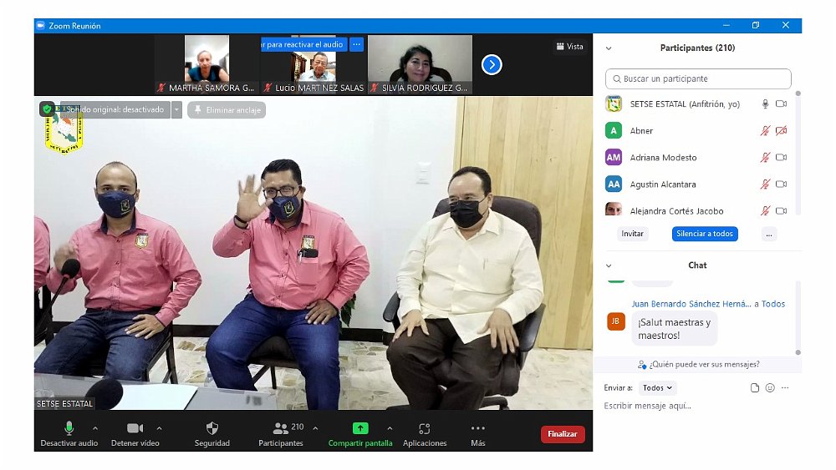
Task: Open the Aplicaciones icon
Action: pyautogui.click(x=425, y=428)
